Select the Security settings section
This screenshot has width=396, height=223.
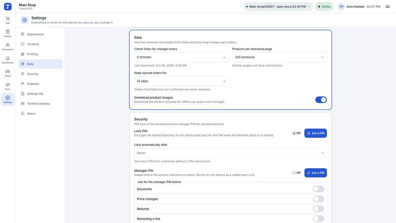click(x=40, y=74)
